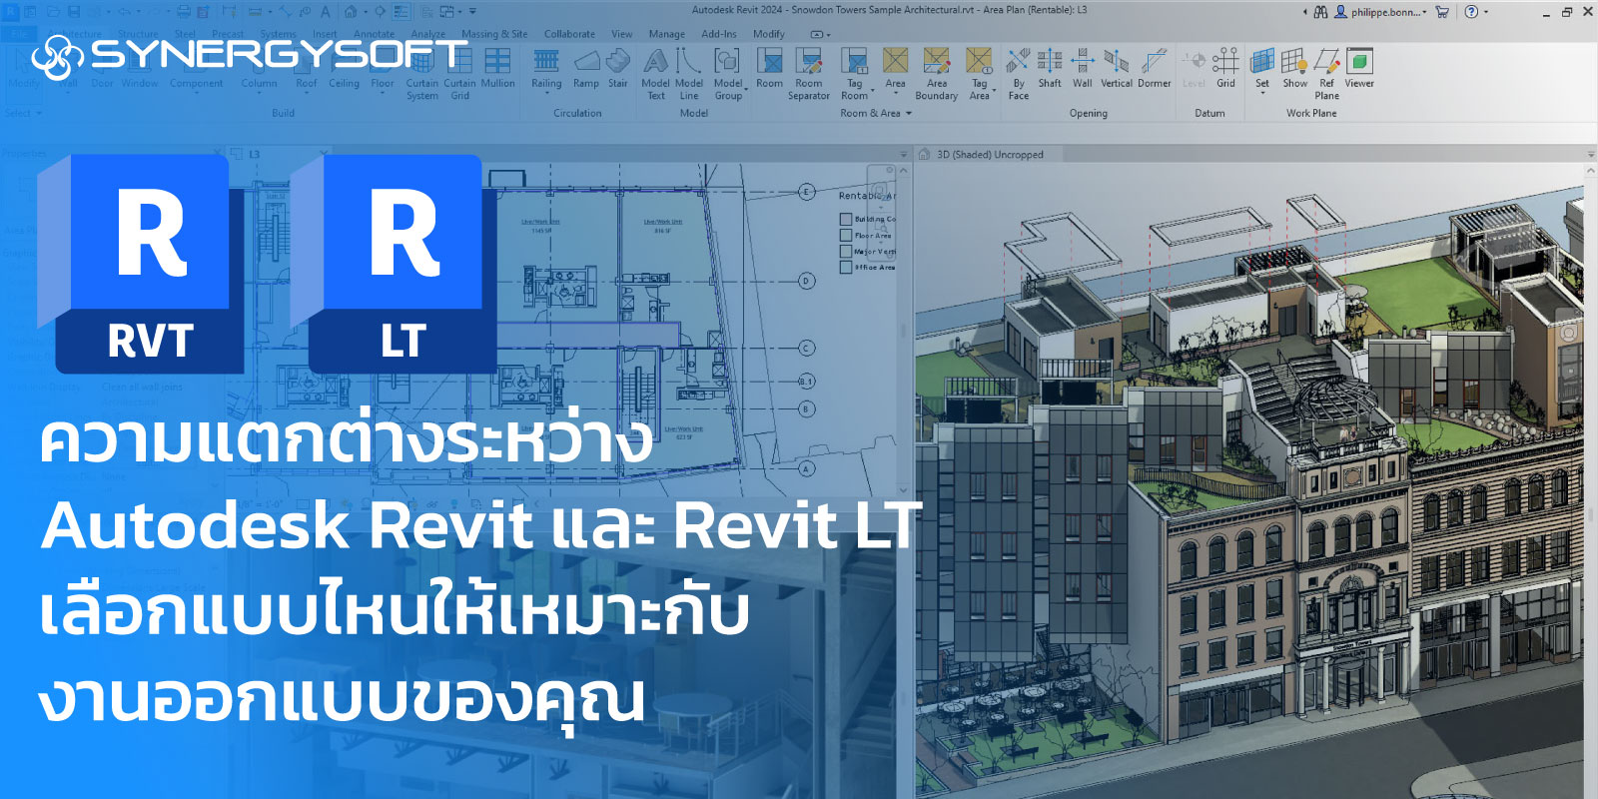
Task: Open the View ribbon tab
Action: [x=622, y=34]
